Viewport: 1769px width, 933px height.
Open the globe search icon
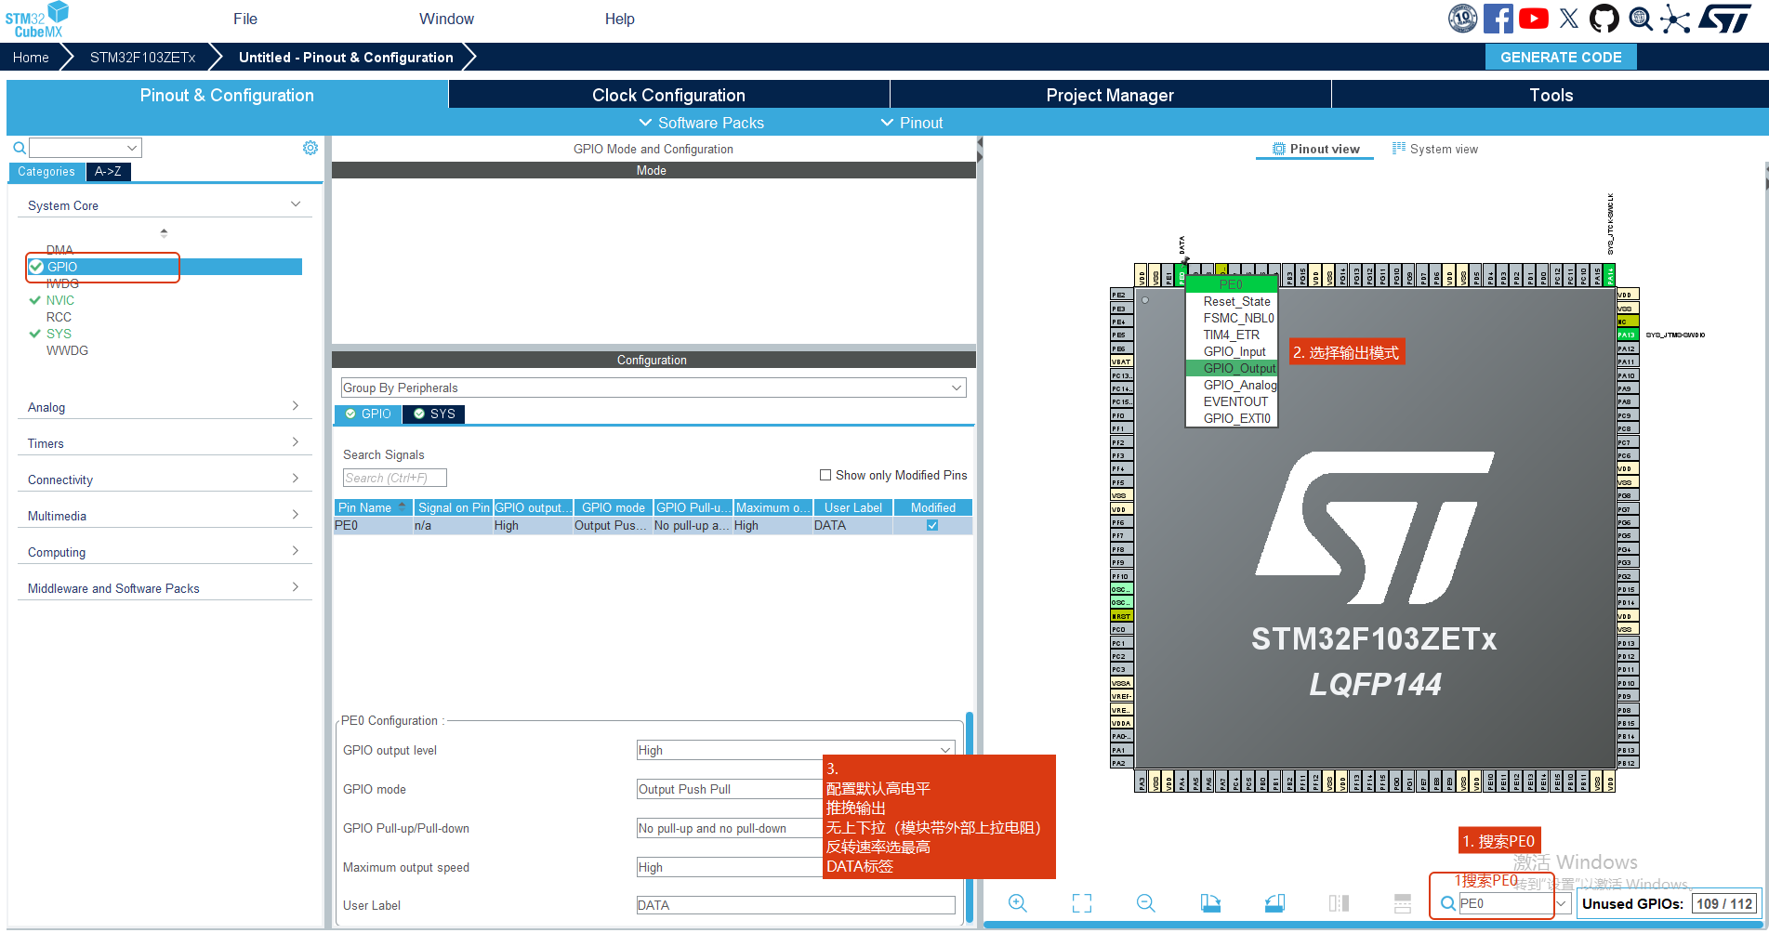tap(1641, 19)
